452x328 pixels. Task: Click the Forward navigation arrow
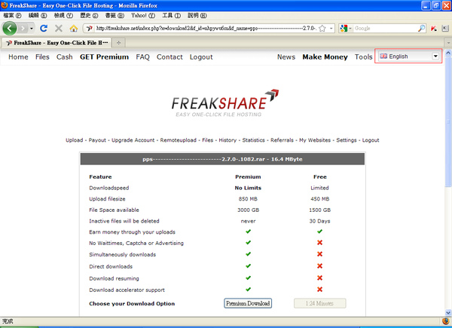click(x=23, y=28)
